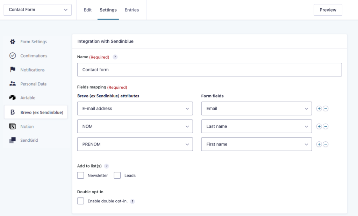This screenshot has width=358, height=216.
Task: Open the E-mail address attribute dropdown
Action: pyautogui.click(x=135, y=109)
